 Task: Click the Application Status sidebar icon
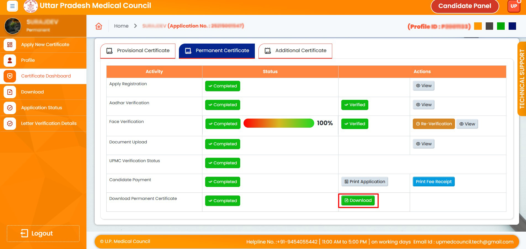[x=10, y=108]
